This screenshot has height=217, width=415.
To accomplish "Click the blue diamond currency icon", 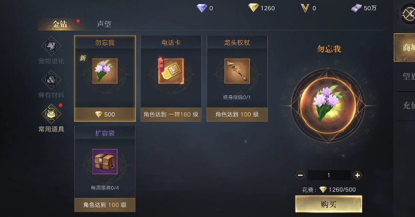I will pos(202,8).
